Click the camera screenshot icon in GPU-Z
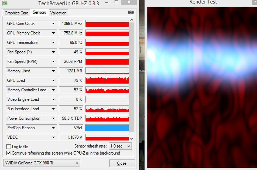The width and height of the screenshot is (257, 170). (131, 12)
